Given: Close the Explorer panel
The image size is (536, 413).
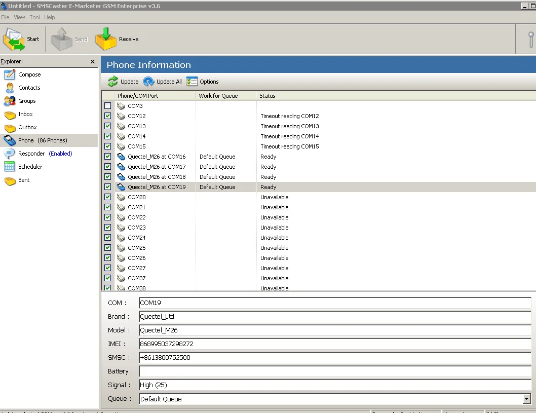Looking at the screenshot, I should click(x=93, y=61).
